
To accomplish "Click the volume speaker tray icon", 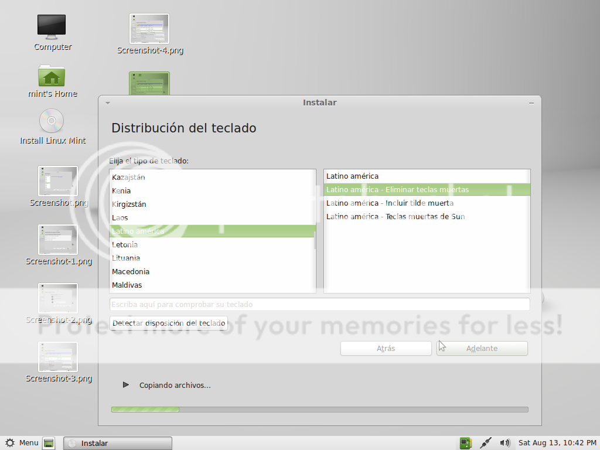I will [x=505, y=443].
